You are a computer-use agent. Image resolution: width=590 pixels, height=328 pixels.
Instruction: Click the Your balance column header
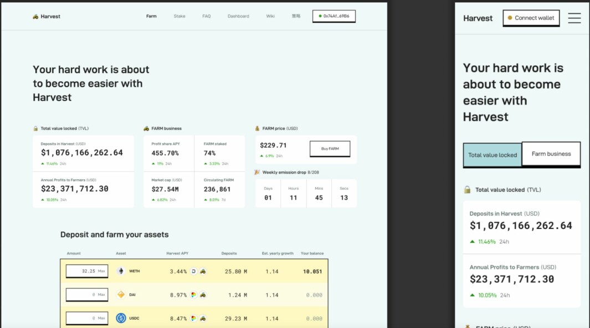coord(312,254)
